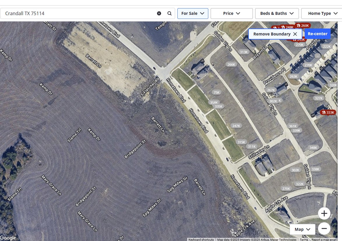Viewport: 342px width, 241px height.
Task: Zoom out with the minus button
Action: [324, 228]
